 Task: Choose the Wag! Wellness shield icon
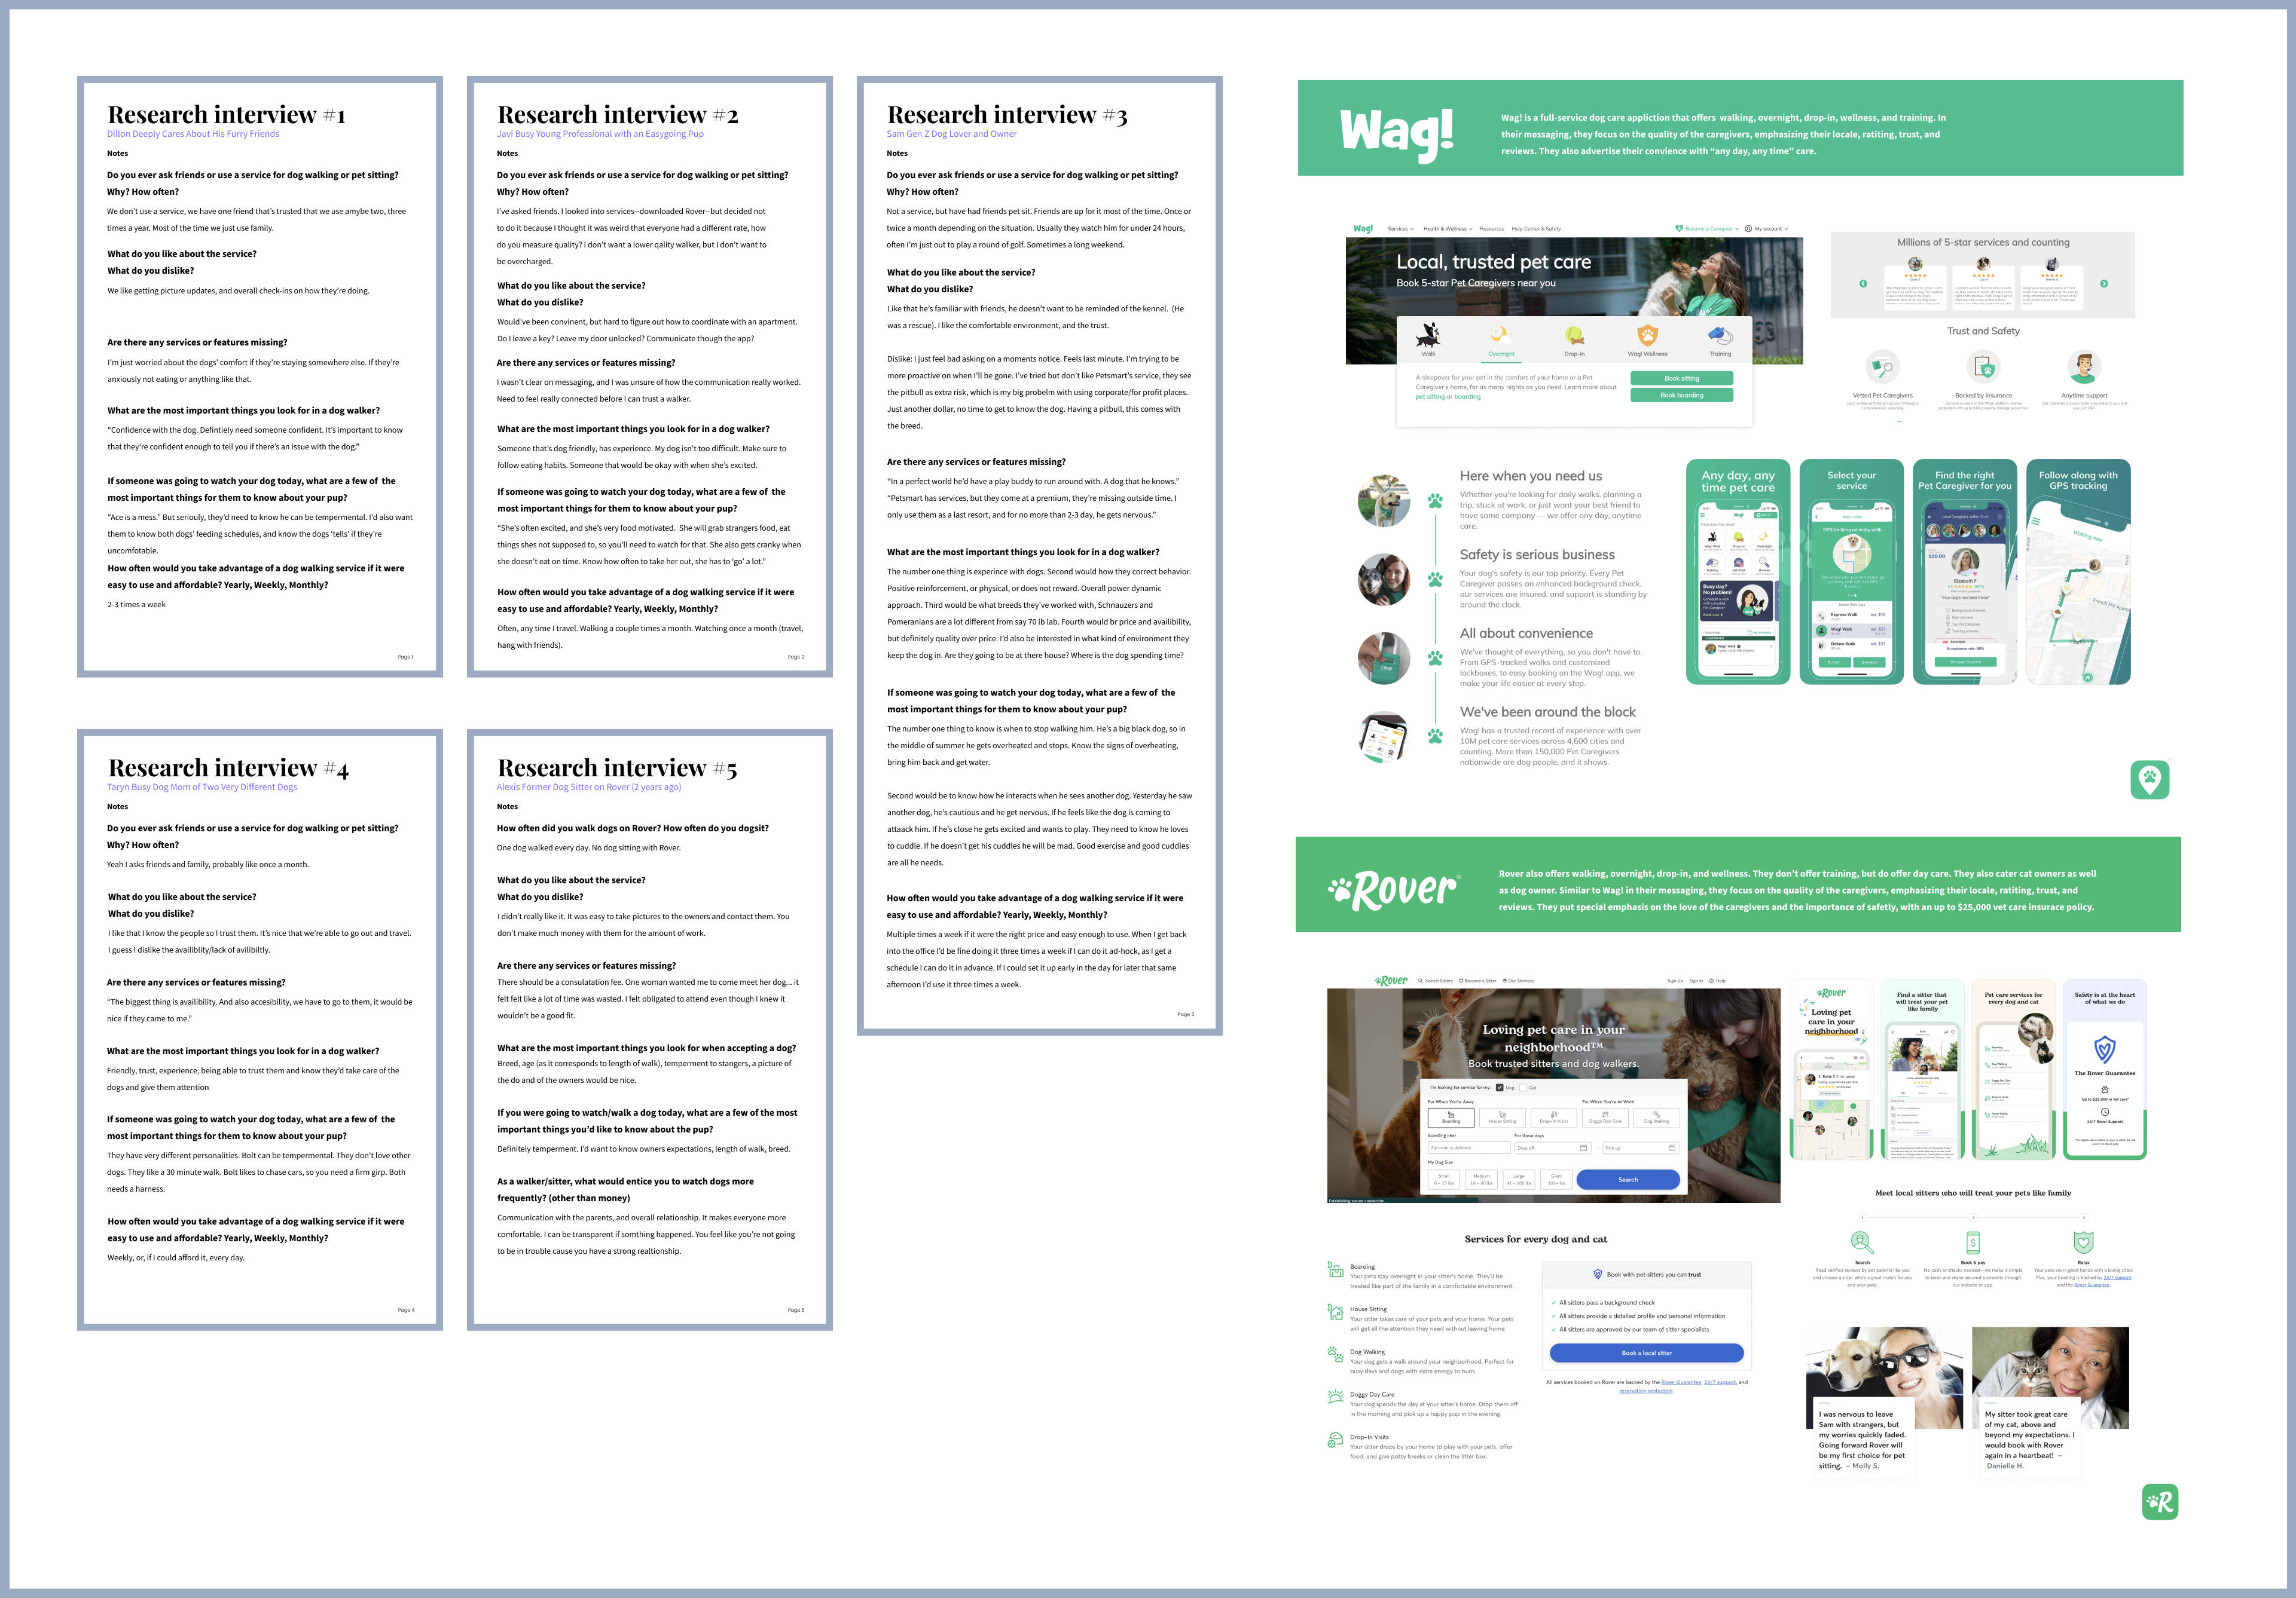pos(1647,335)
